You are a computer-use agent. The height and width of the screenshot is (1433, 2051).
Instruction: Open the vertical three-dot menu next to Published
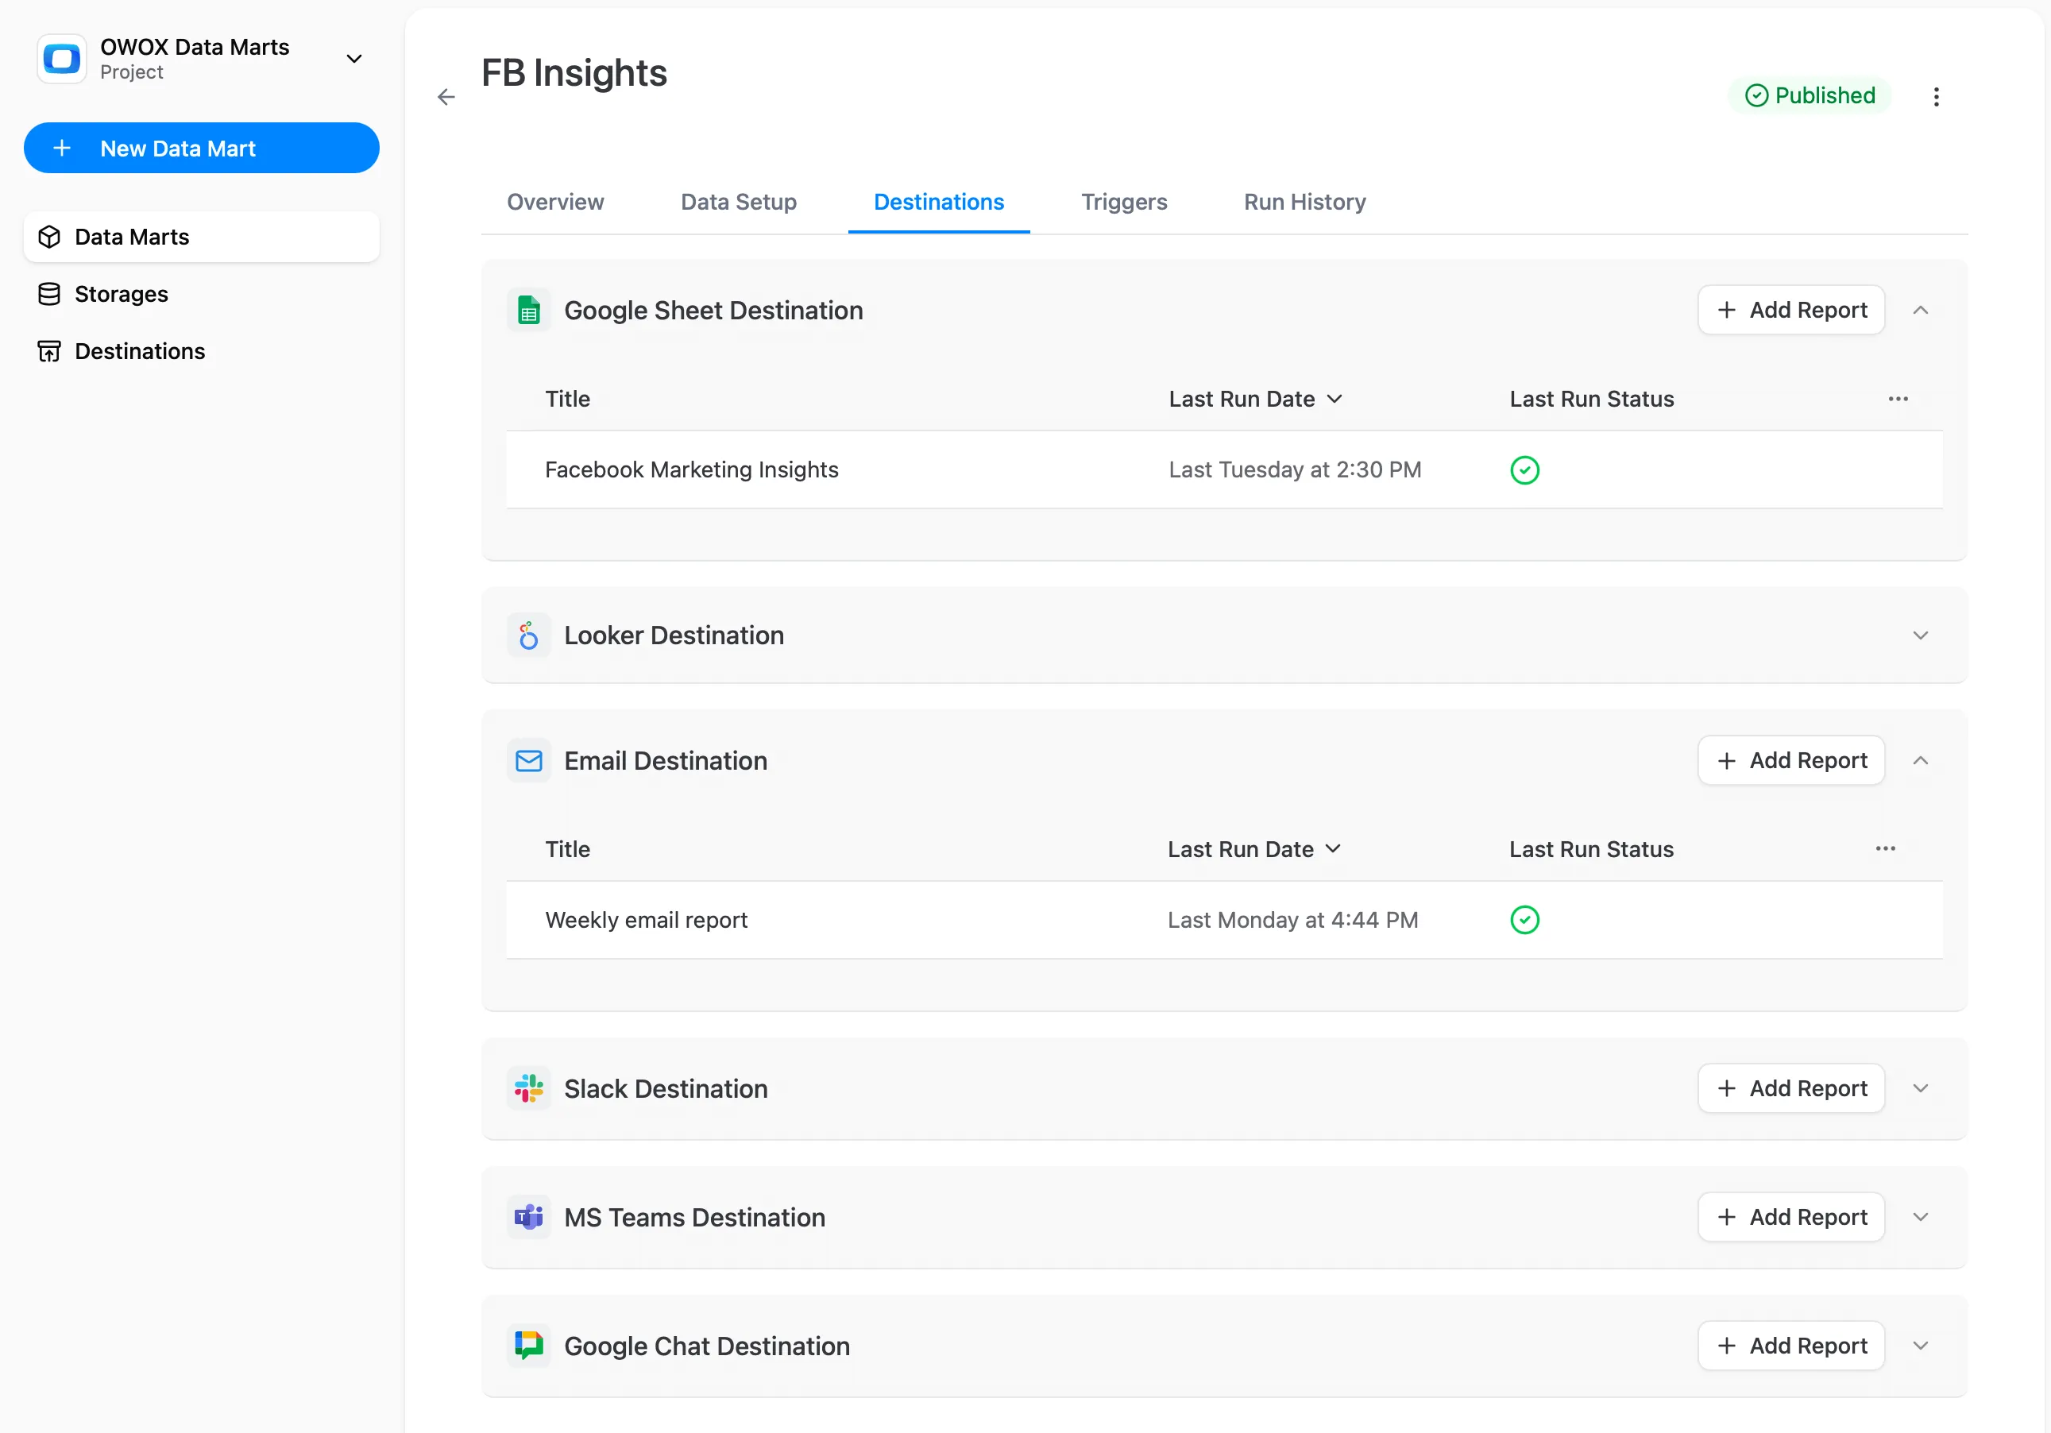tap(1936, 96)
